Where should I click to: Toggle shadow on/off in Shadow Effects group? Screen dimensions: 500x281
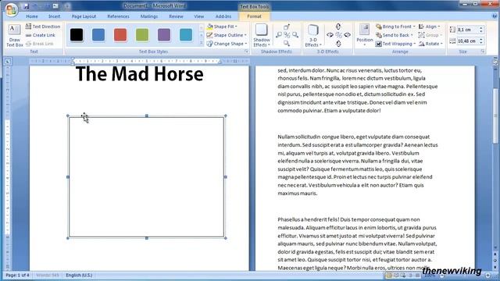tap(287, 35)
